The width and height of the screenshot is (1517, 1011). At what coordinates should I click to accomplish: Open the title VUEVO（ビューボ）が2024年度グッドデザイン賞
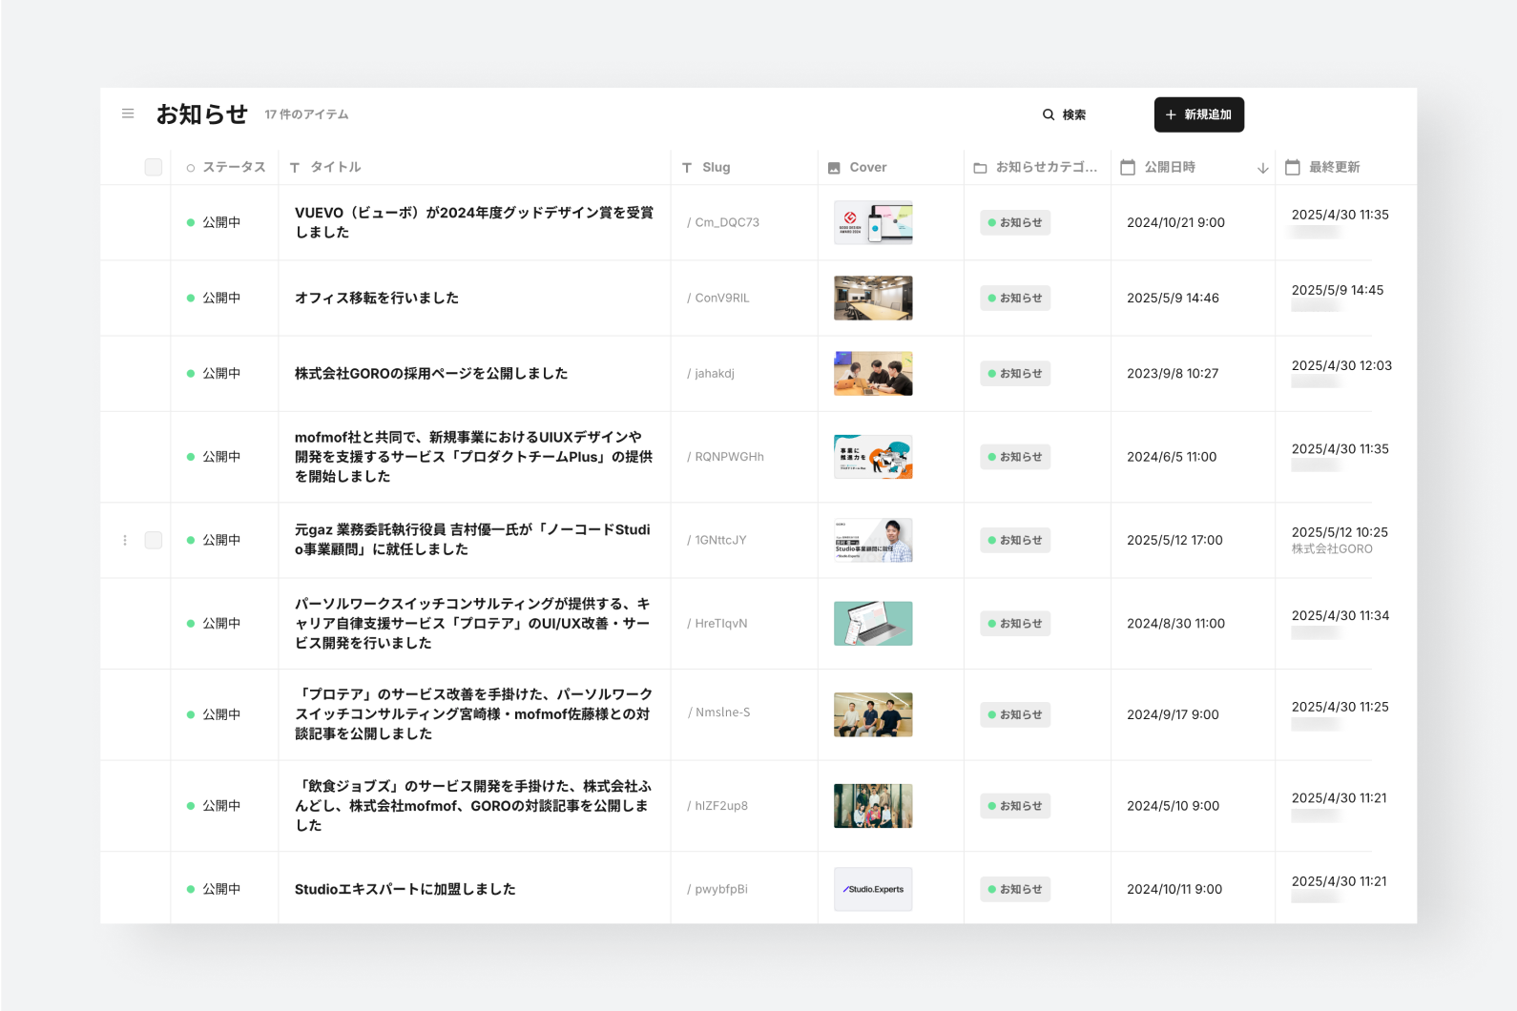click(474, 222)
